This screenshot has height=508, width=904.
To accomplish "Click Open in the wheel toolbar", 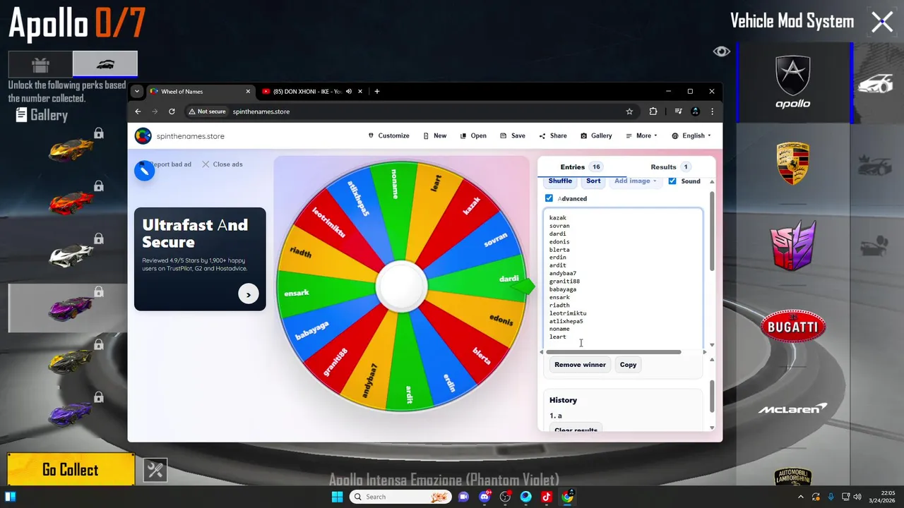I will coord(473,135).
